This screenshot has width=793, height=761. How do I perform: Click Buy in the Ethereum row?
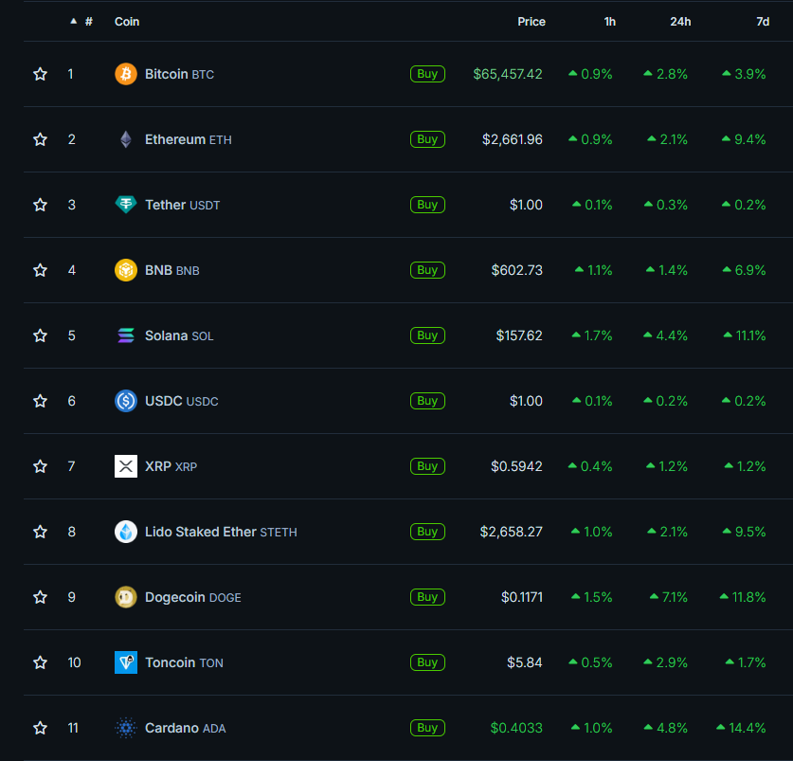(427, 139)
